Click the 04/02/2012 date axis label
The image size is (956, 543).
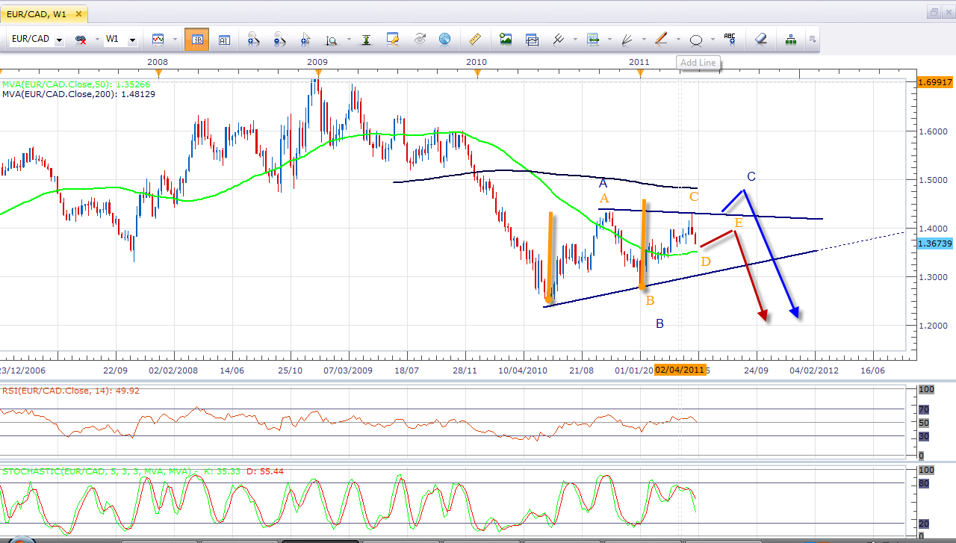coord(814,370)
